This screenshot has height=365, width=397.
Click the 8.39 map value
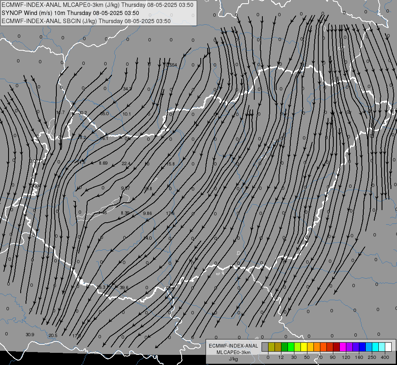(x=125, y=213)
